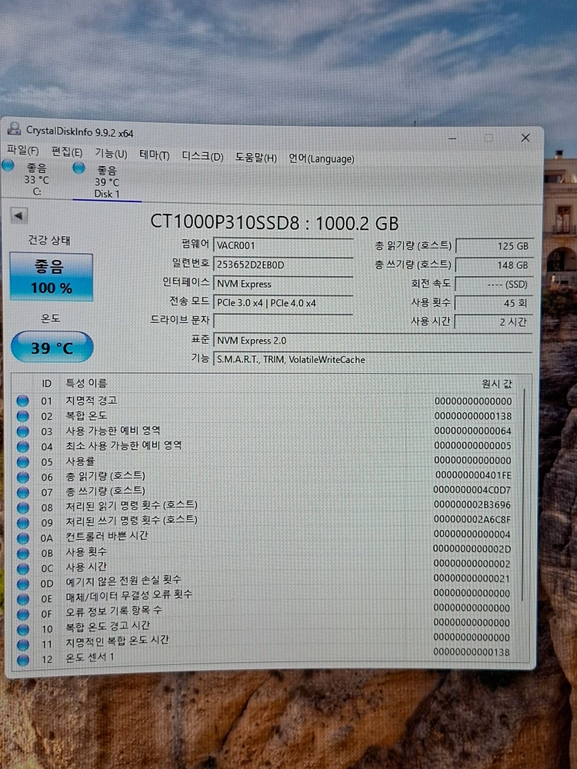Click the blue status circle on Disk 1 tab
577x769 pixels.
pos(78,168)
